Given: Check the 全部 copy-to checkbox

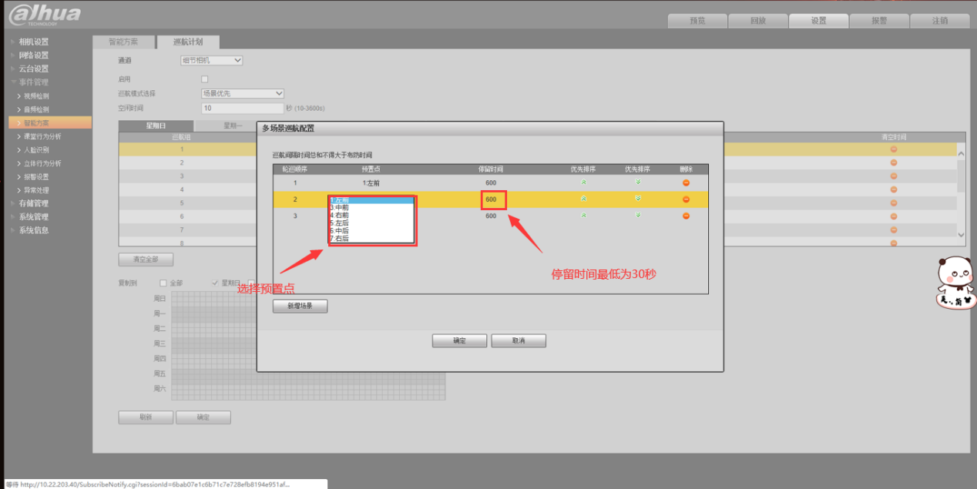Looking at the screenshot, I should [163, 283].
